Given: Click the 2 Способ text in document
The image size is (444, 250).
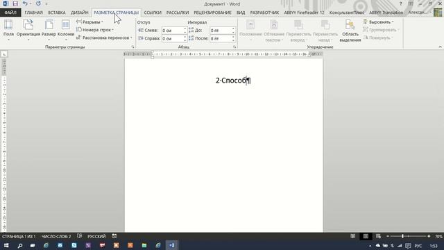Looking at the screenshot, I should [x=230, y=81].
